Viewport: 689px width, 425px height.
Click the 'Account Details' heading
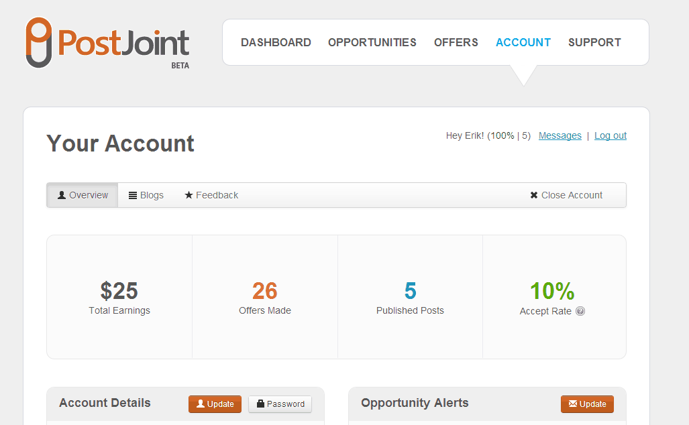point(105,403)
